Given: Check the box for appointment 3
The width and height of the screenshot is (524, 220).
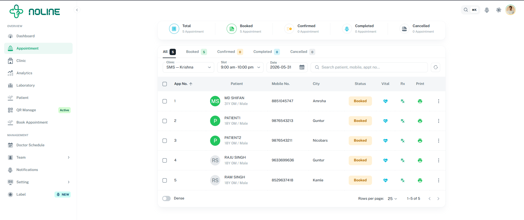Looking at the screenshot, I should pyautogui.click(x=165, y=141).
